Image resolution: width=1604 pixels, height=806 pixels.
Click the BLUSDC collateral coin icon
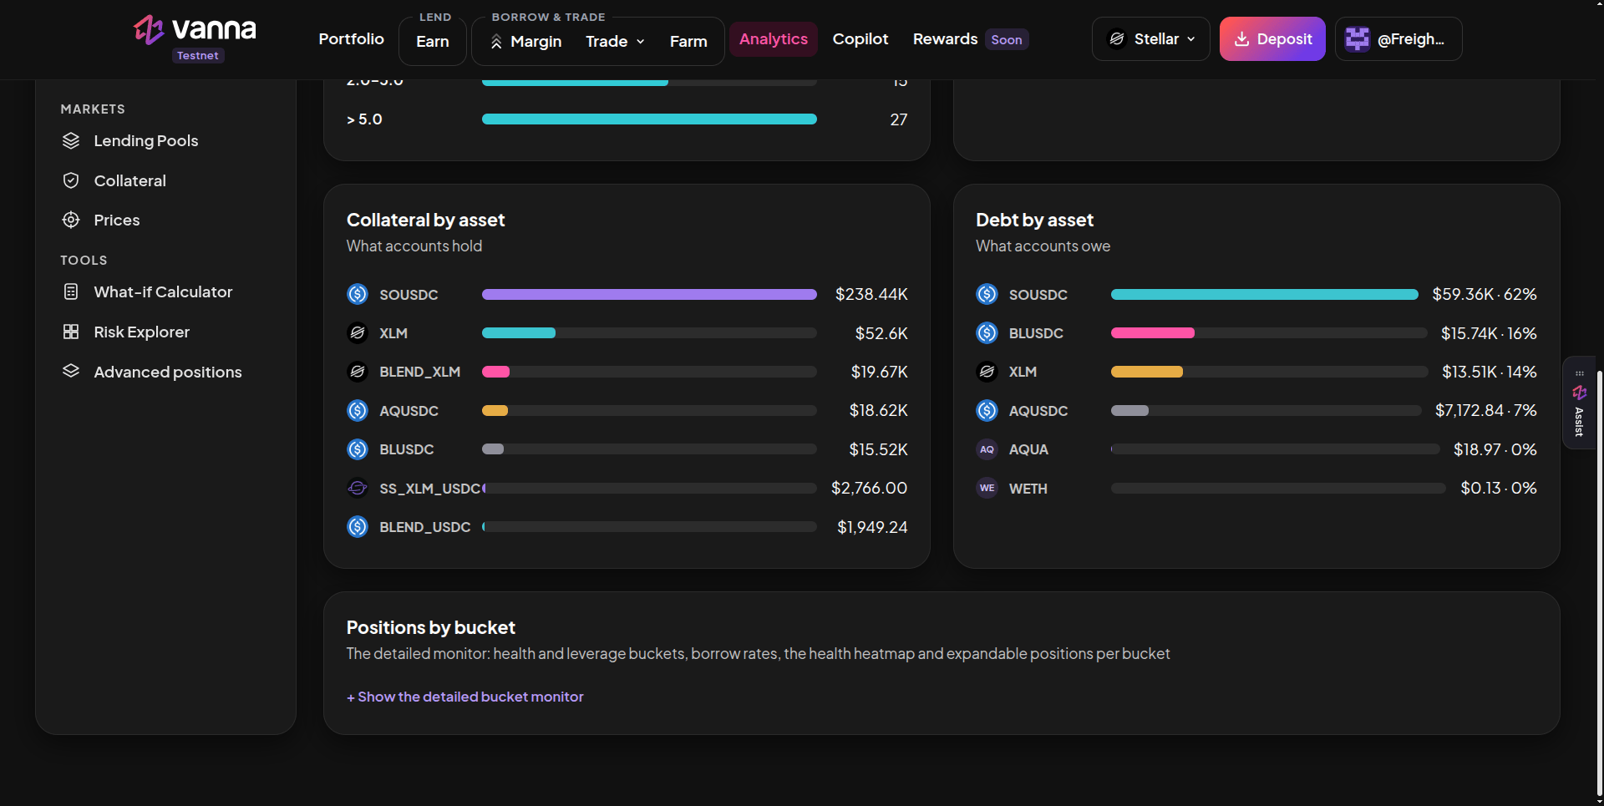(x=358, y=449)
